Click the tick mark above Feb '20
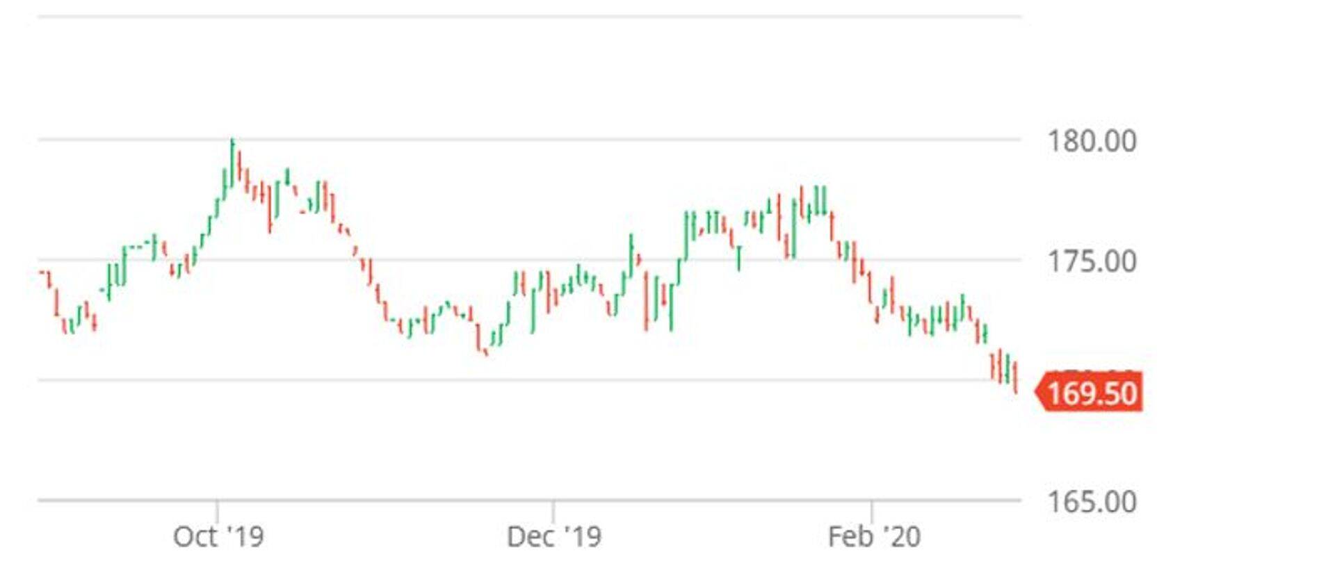 coord(871,511)
